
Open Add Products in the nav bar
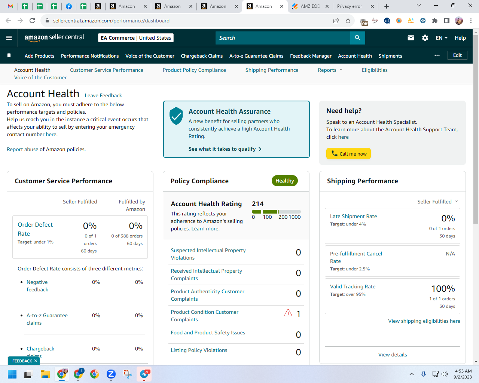[39, 56]
